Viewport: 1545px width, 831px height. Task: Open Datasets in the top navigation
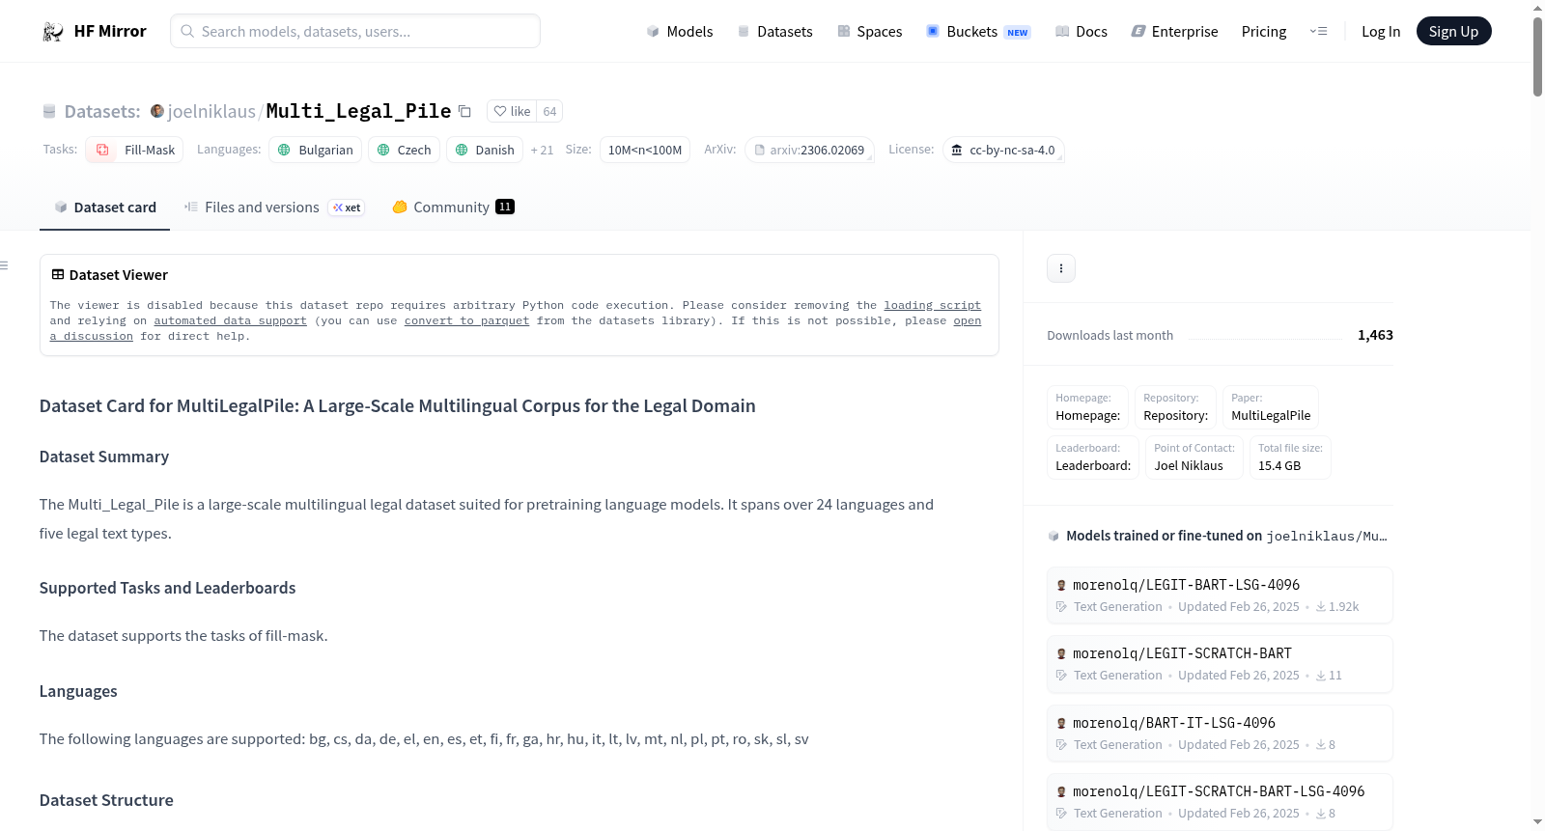pos(774,32)
